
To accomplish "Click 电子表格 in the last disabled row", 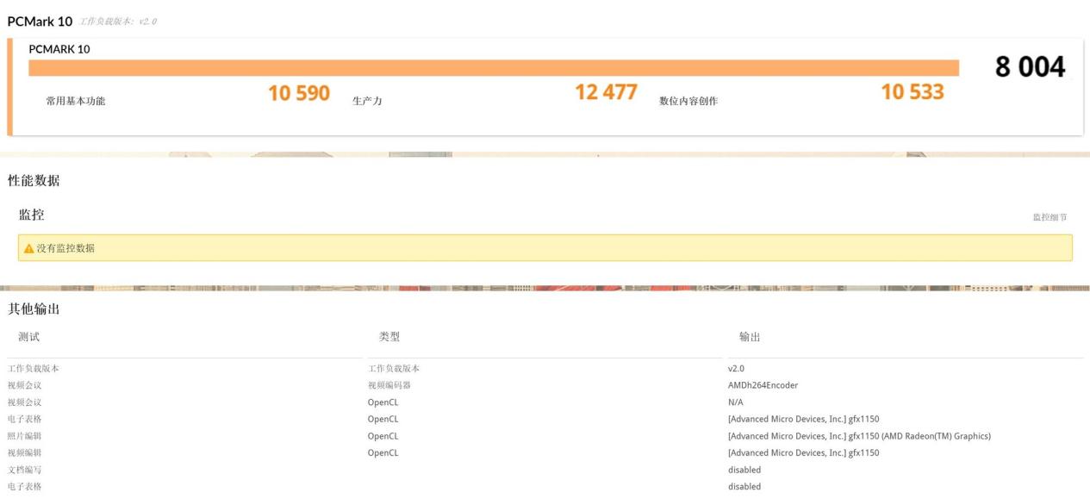I will point(25,487).
